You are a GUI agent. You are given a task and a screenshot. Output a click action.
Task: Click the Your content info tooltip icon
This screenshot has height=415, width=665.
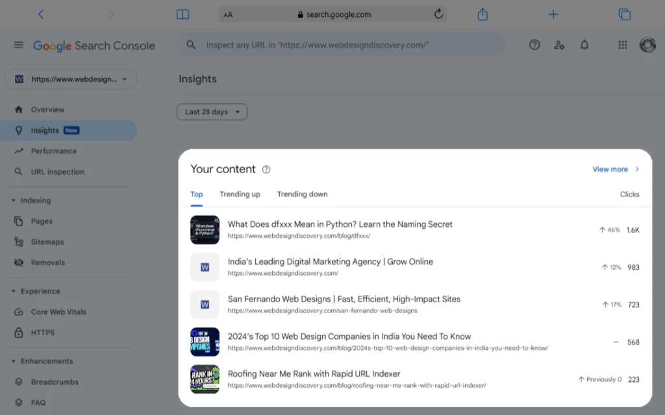click(266, 169)
